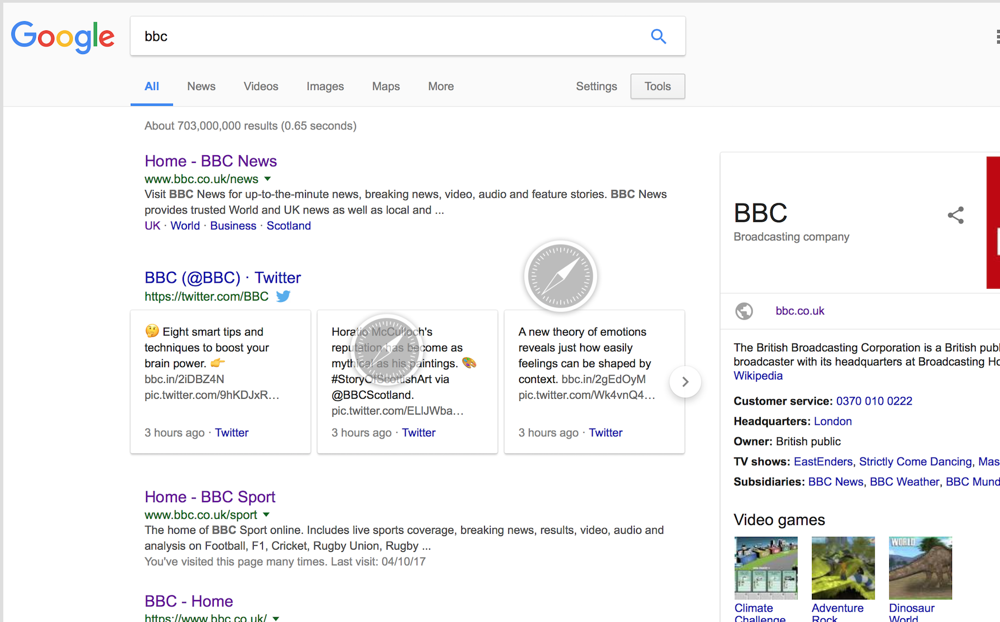
Task: Click the Twitter bird icon
Action: (283, 296)
